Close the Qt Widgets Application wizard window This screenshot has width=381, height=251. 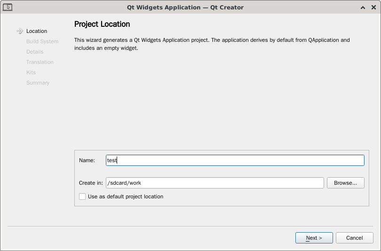tap(373, 8)
